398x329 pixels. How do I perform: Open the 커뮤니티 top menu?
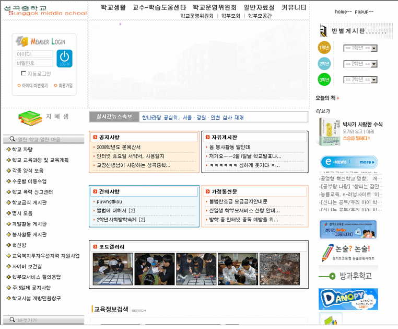pos(294,7)
